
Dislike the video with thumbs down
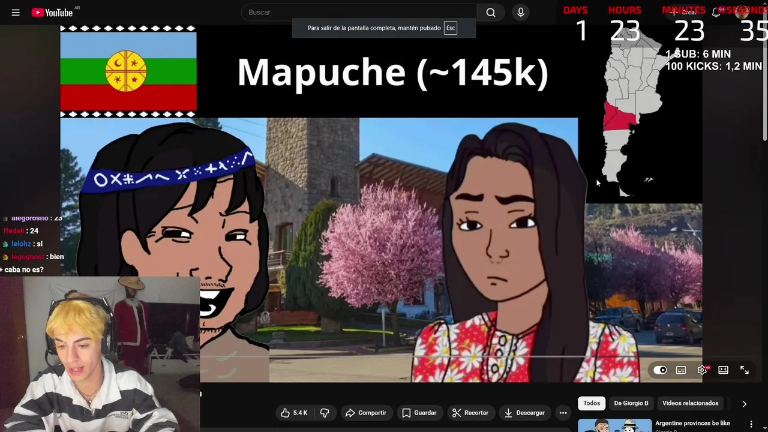pos(325,413)
